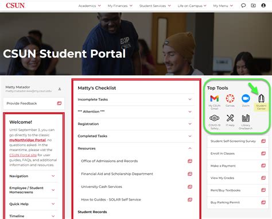The width and height of the screenshot is (272, 219).
Task: Open My Finances menu
Action: [120, 6]
